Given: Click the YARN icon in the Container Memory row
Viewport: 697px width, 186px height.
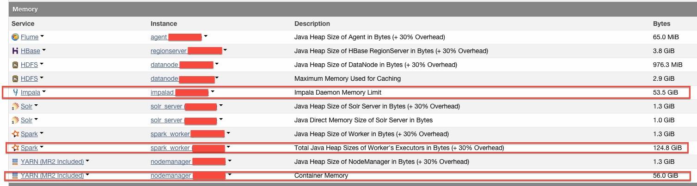Looking at the screenshot, I should (x=15, y=175).
